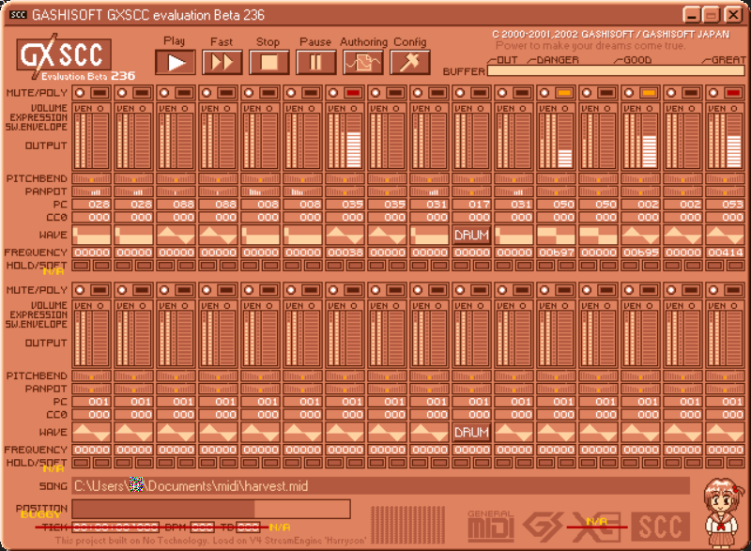Click first hold box under top channel 1
Viewport: 751px width, 551px height.
[x=82, y=266]
